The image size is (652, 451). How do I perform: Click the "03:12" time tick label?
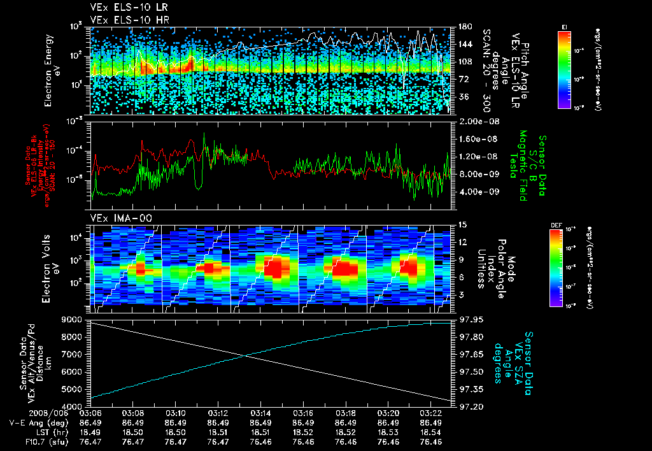[x=218, y=413]
